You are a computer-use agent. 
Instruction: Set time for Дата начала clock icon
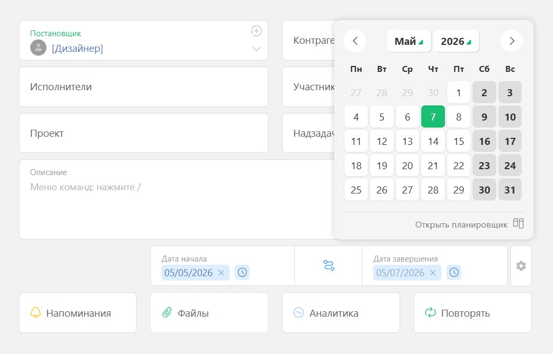point(242,272)
